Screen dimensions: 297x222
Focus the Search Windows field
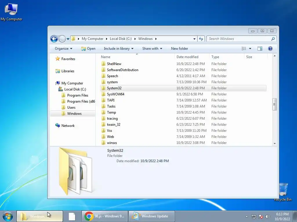click(242, 39)
